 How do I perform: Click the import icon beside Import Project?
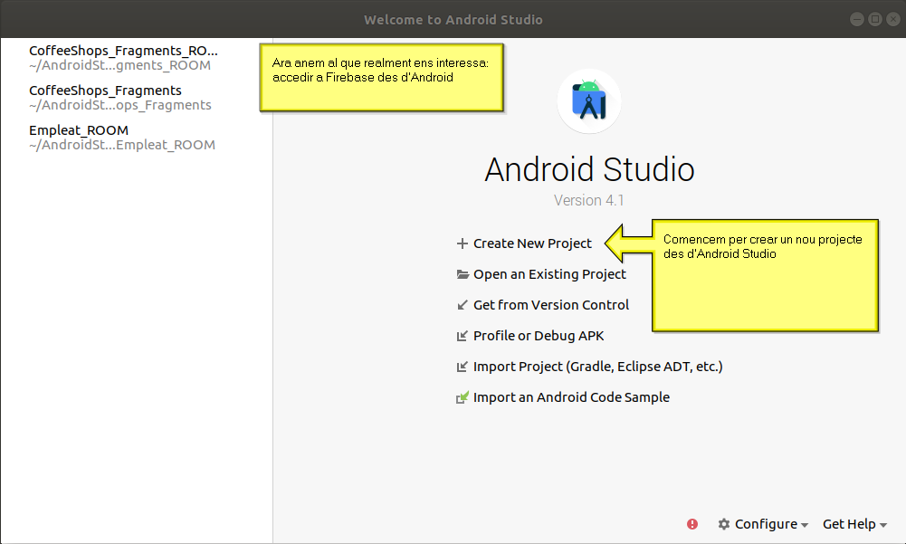[x=463, y=367]
